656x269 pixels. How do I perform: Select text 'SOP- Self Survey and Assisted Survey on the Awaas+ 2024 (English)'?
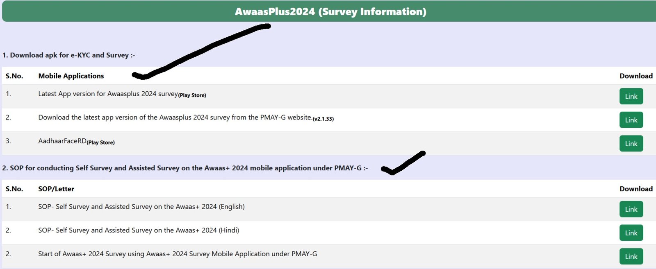(x=141, y=207)
